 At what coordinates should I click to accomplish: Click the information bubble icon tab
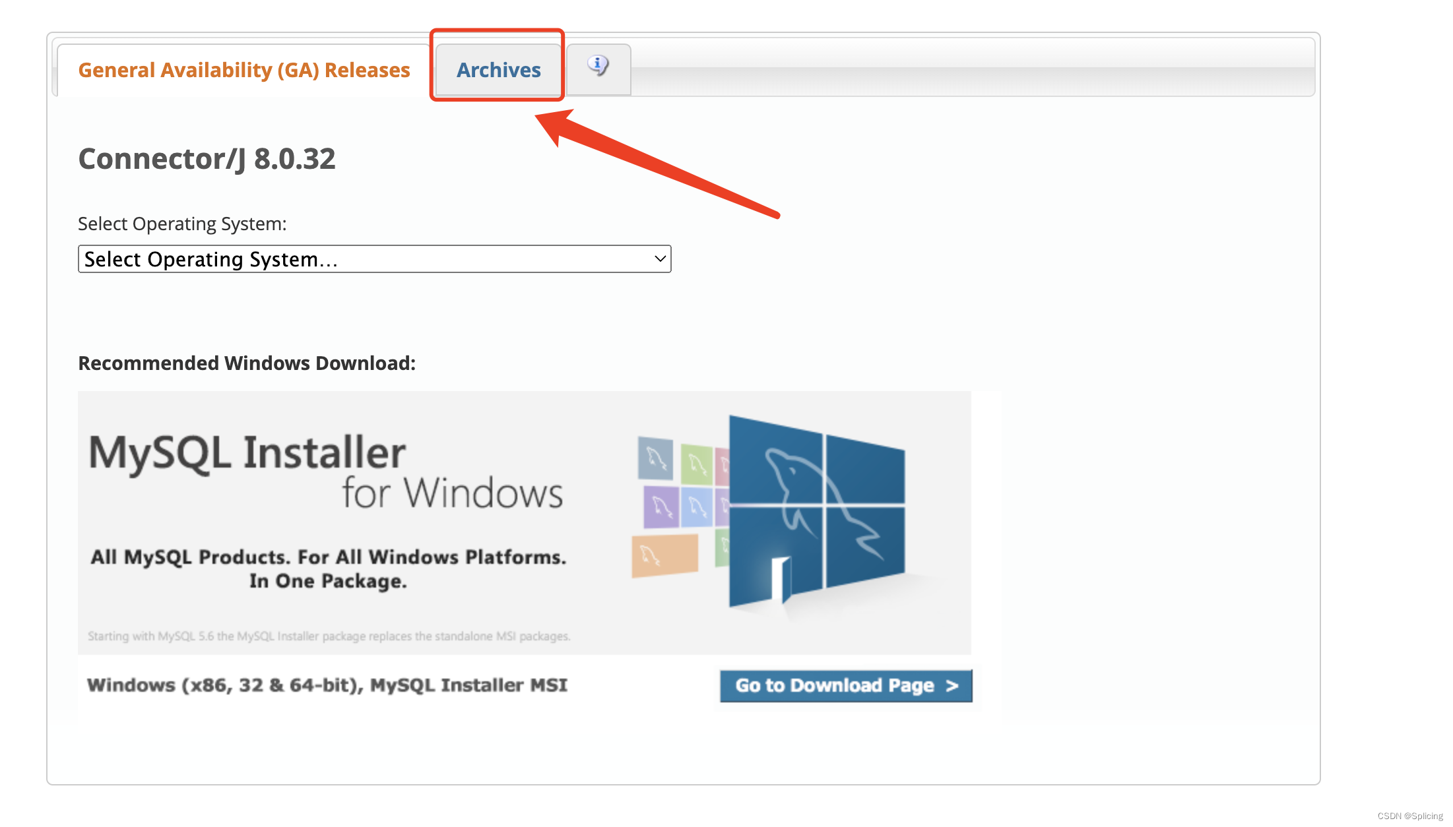[598, 69]
